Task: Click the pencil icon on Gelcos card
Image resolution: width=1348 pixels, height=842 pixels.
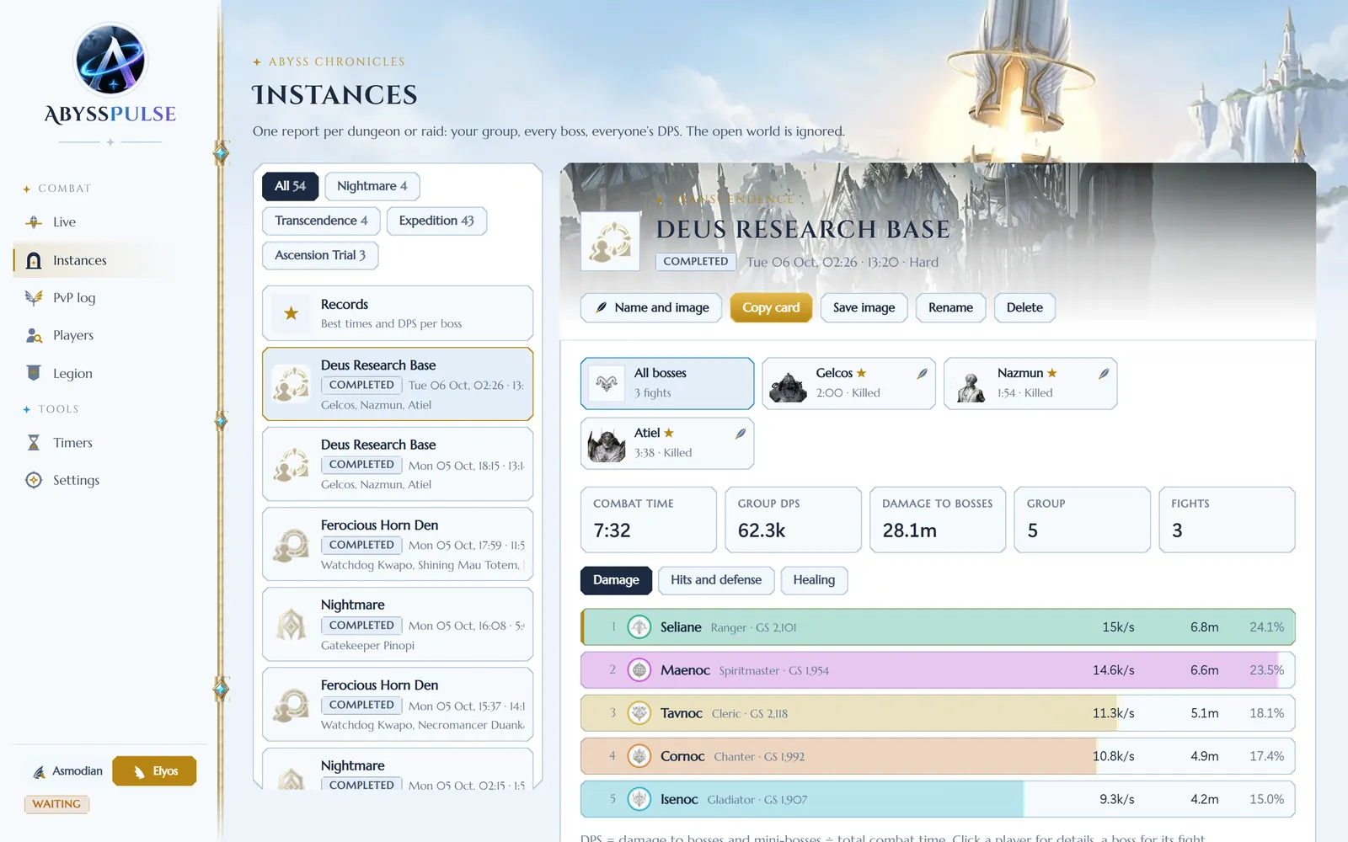Action: 923,373
